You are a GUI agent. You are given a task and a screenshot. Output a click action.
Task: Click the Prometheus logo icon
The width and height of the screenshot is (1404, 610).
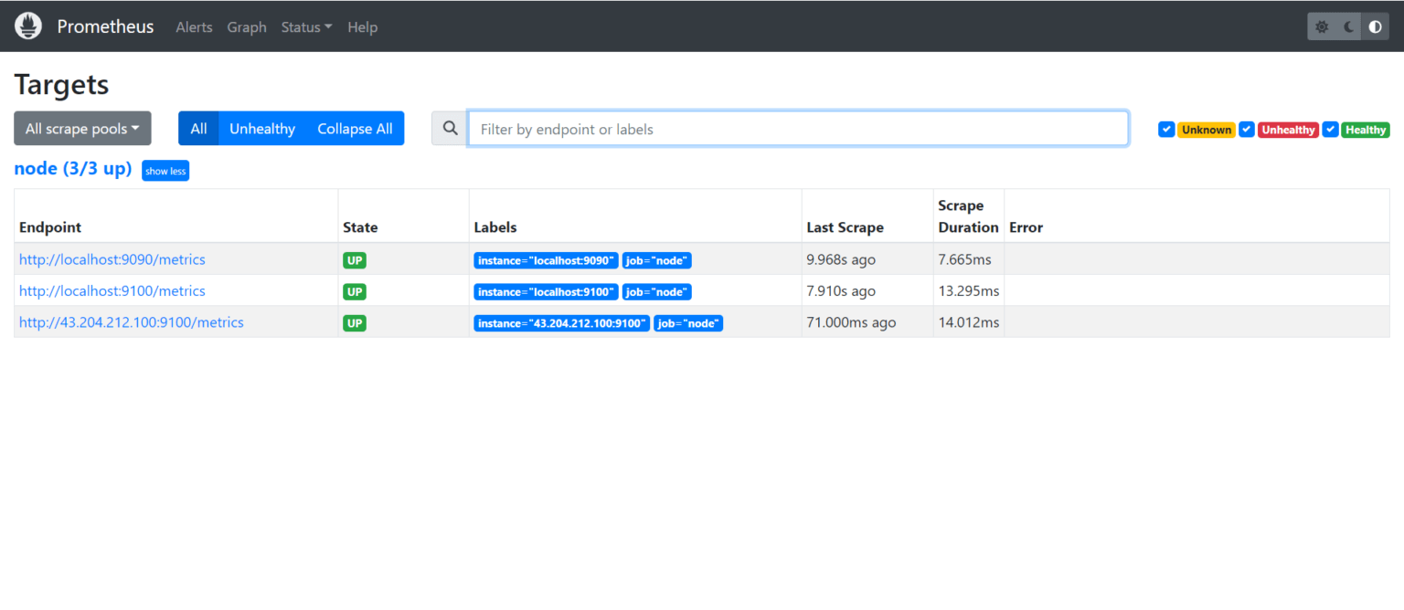(27, 26)
